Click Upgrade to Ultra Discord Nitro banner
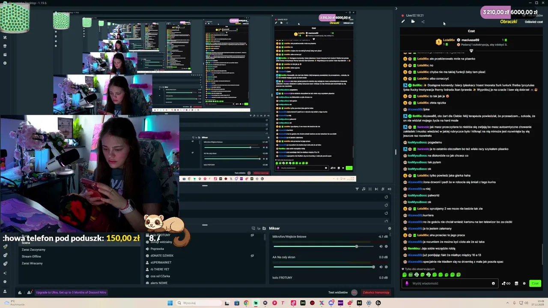 point(71,293)
